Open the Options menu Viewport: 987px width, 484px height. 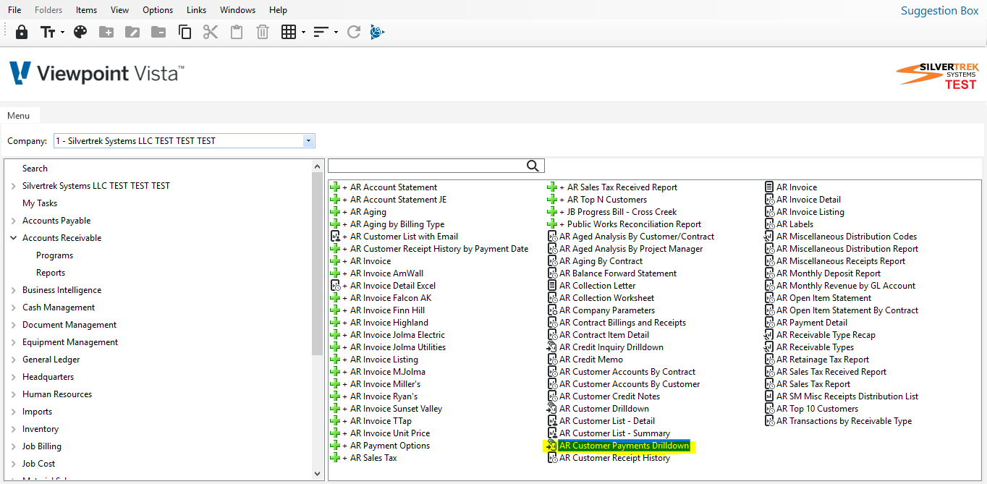158,10
